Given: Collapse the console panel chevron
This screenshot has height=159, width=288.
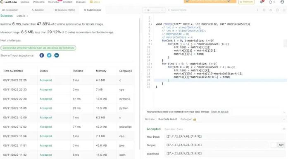Looking at the screenshot, I should pos(284,119).
